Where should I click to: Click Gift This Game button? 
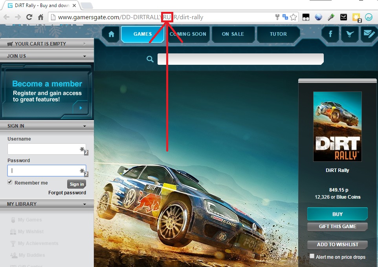pos(337,227)
